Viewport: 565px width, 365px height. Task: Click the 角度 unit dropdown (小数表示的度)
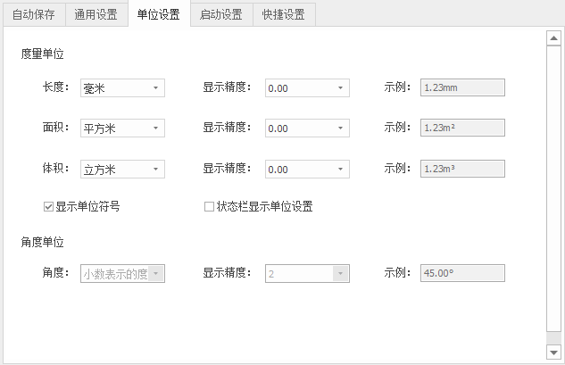(x=121, y=273)
